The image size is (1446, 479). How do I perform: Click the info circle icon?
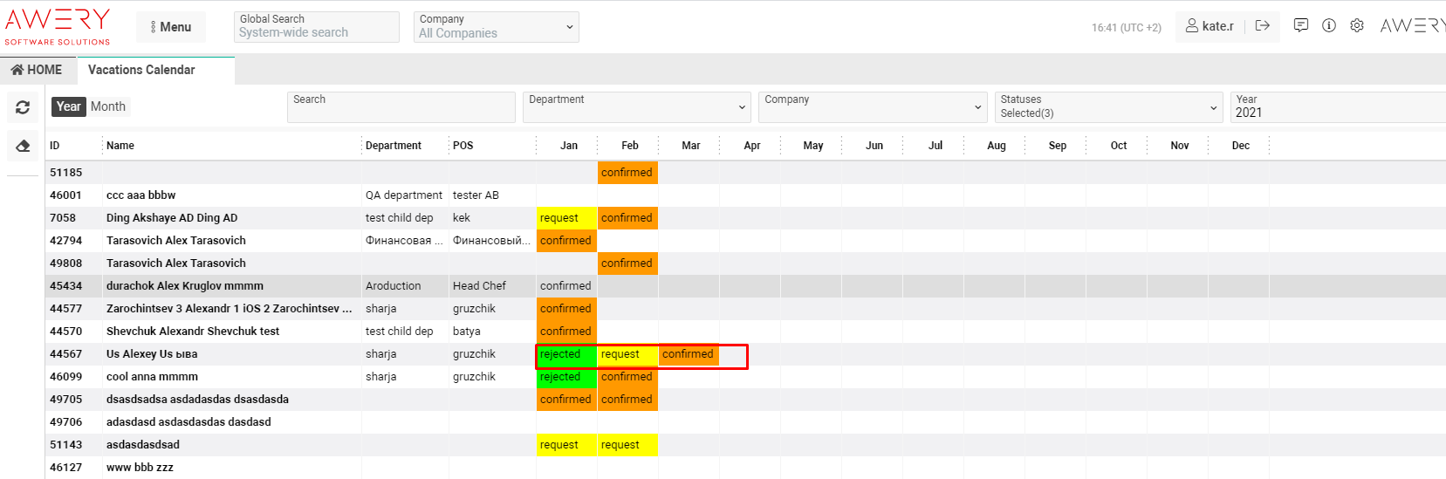(1328, 26)
